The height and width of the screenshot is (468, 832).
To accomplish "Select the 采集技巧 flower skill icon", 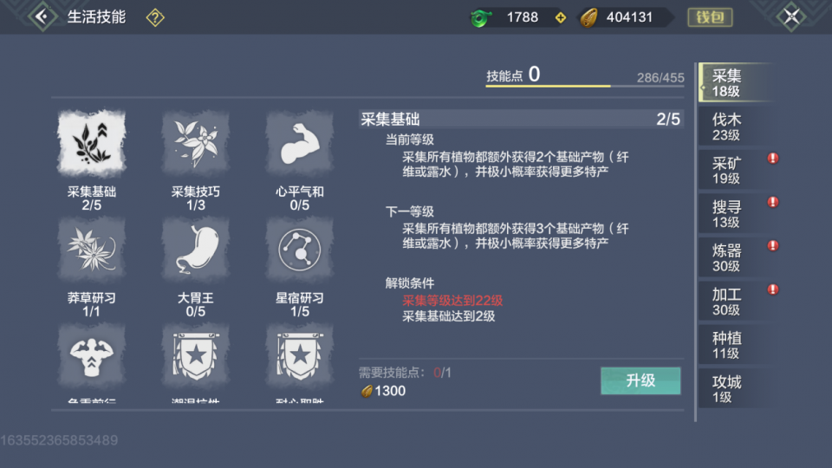I will coord(195,143).
